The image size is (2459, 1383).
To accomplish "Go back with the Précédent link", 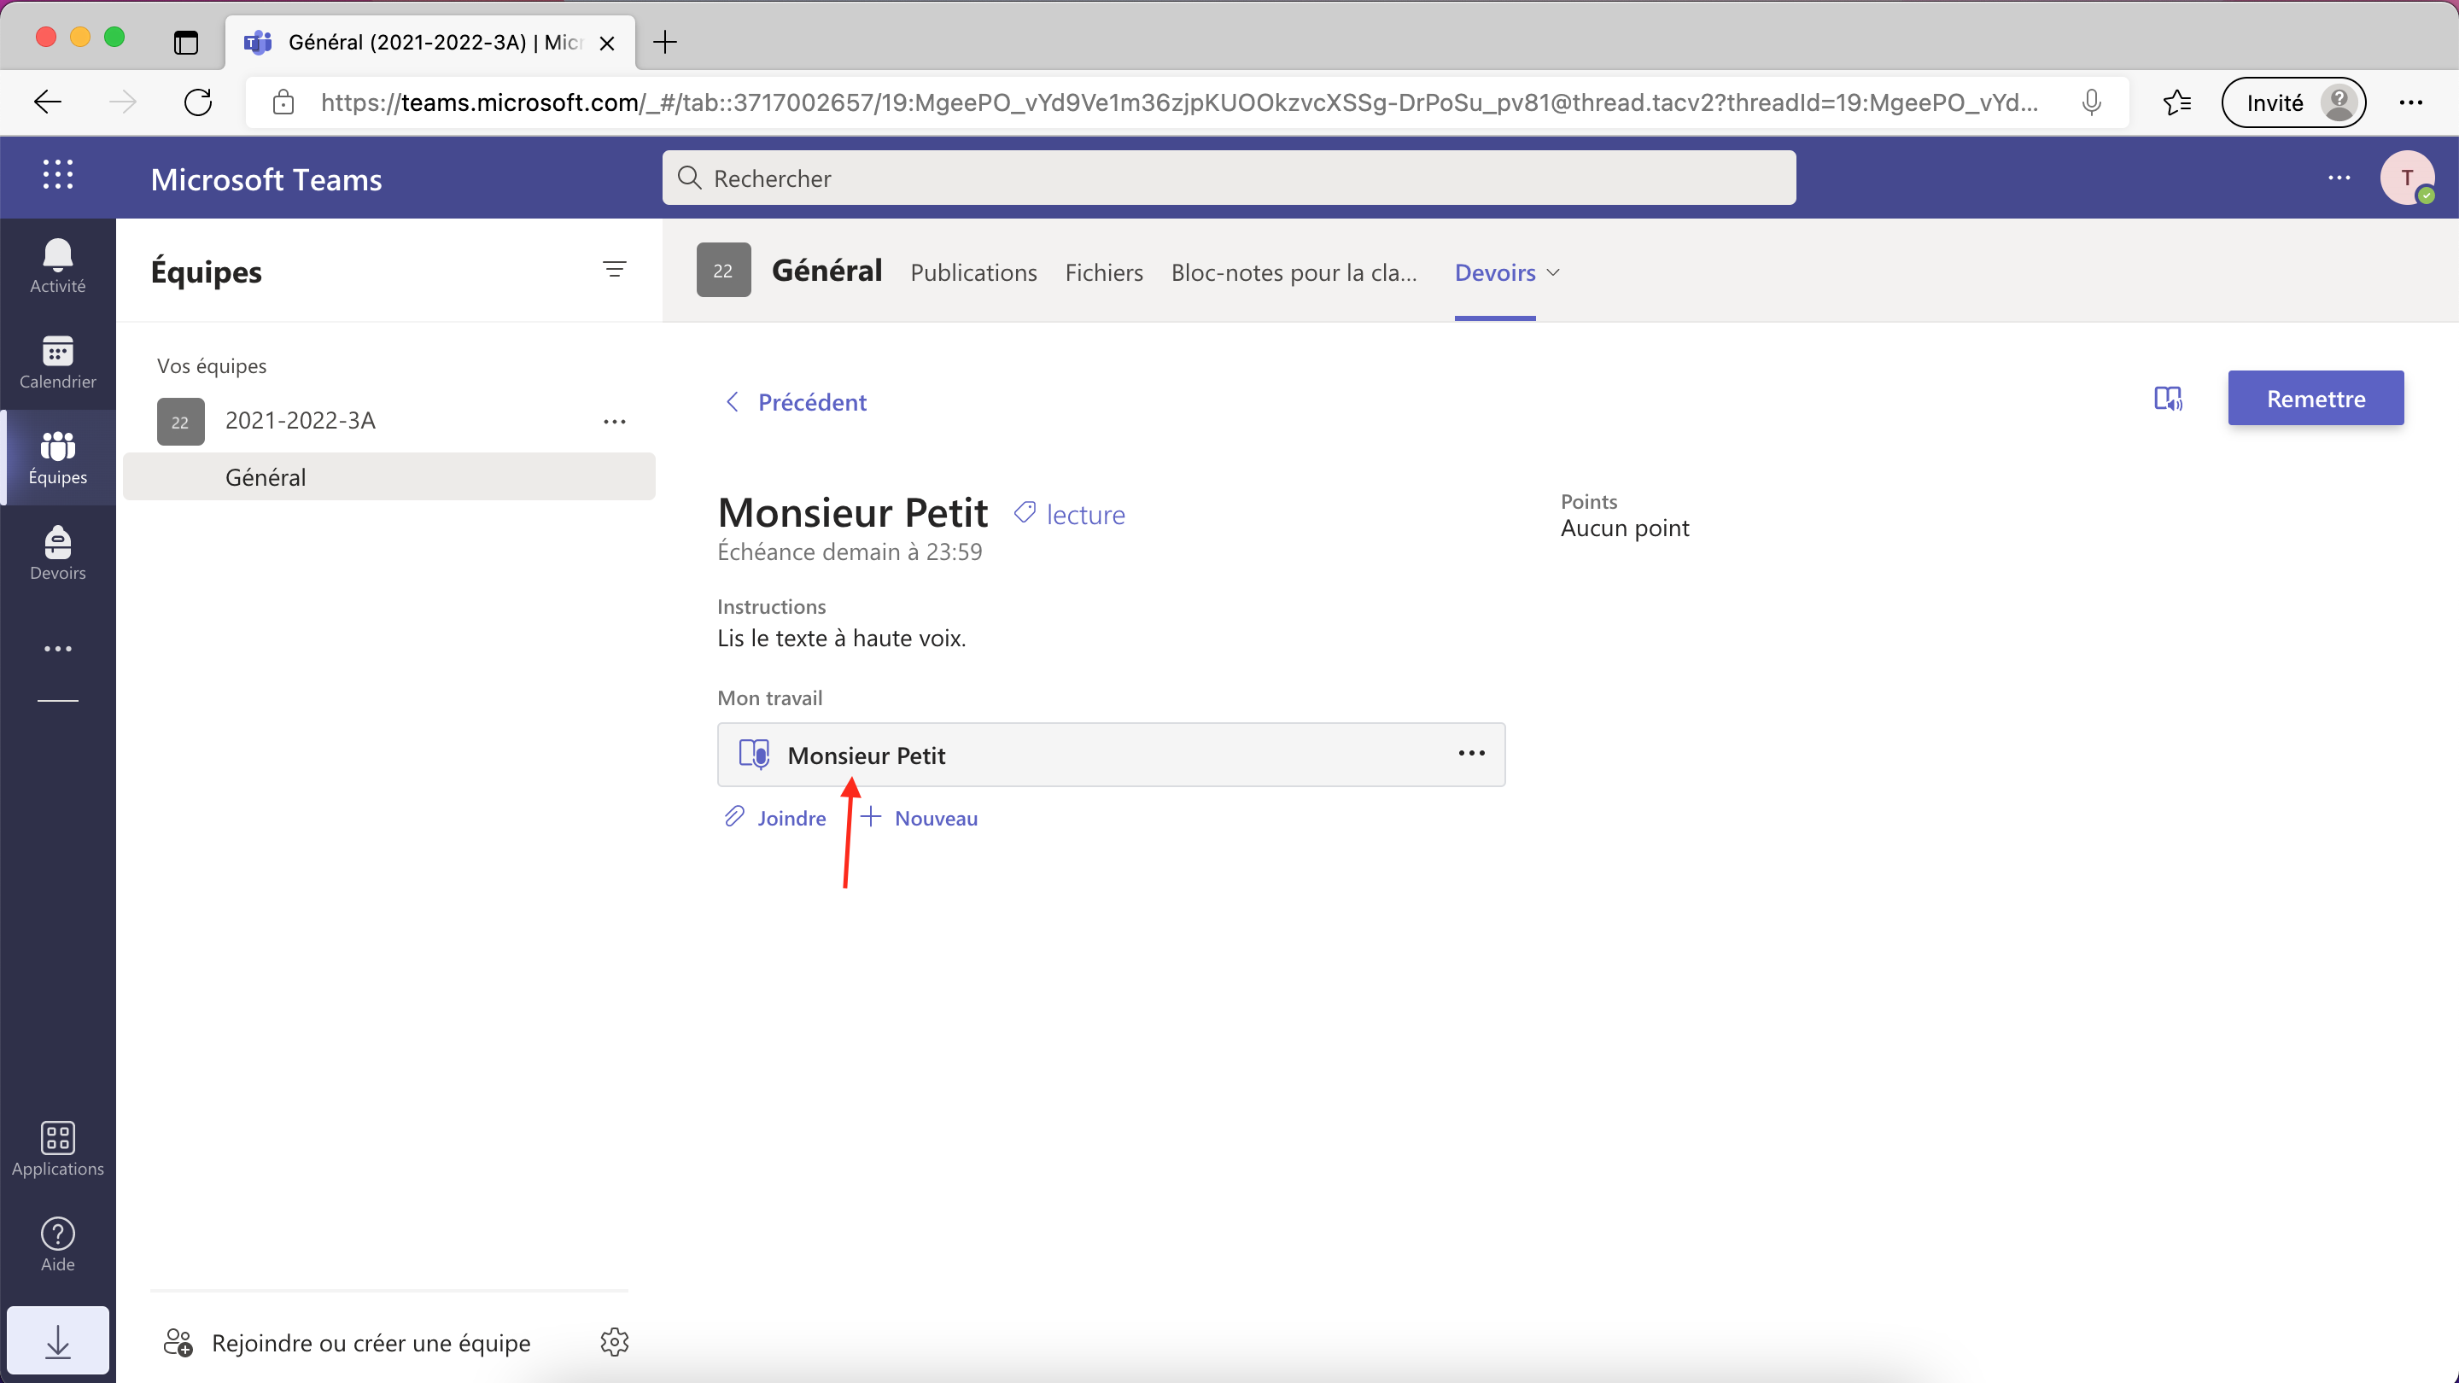I will (794, 402).
